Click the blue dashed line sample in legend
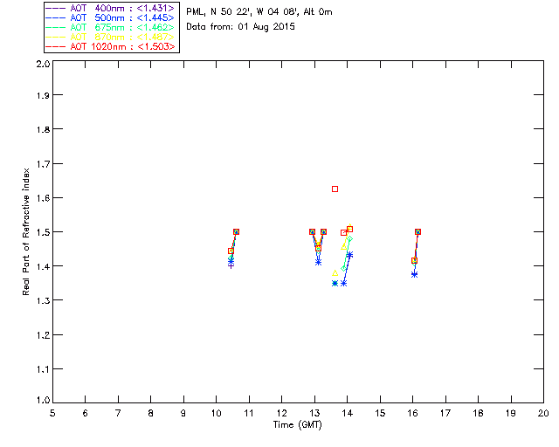The width and height of the screenshot is (559, 447). (56, 18)
